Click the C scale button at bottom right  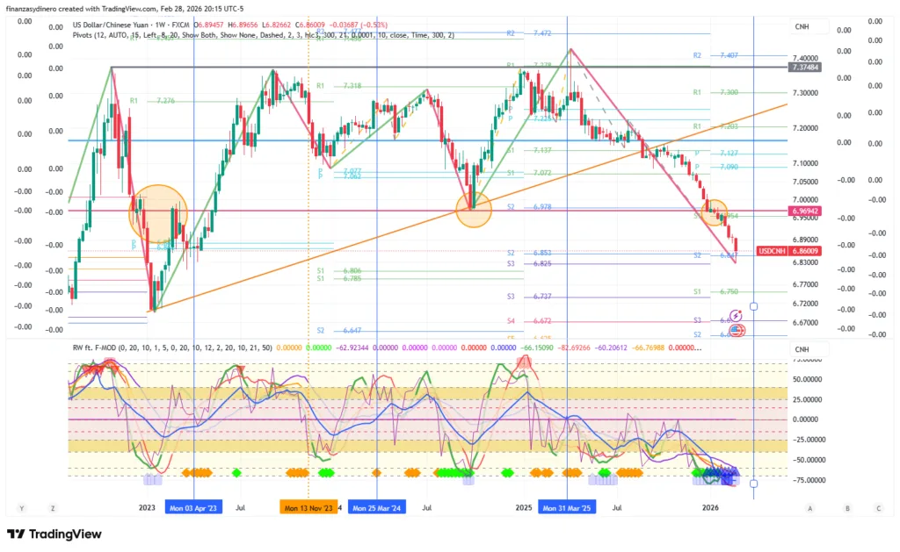(x=878, y=508)
